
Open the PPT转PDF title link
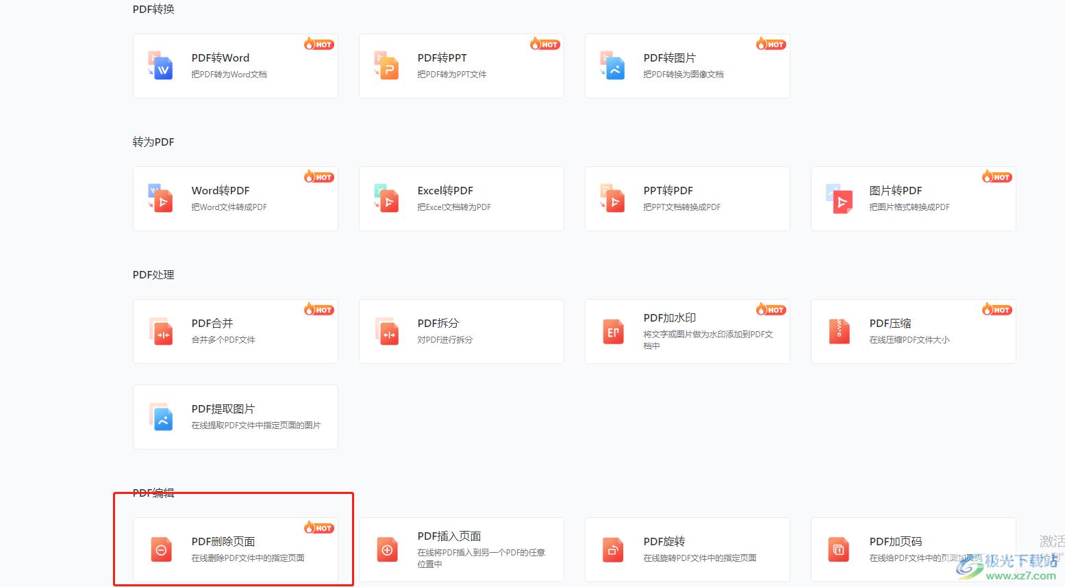point(668,191)
